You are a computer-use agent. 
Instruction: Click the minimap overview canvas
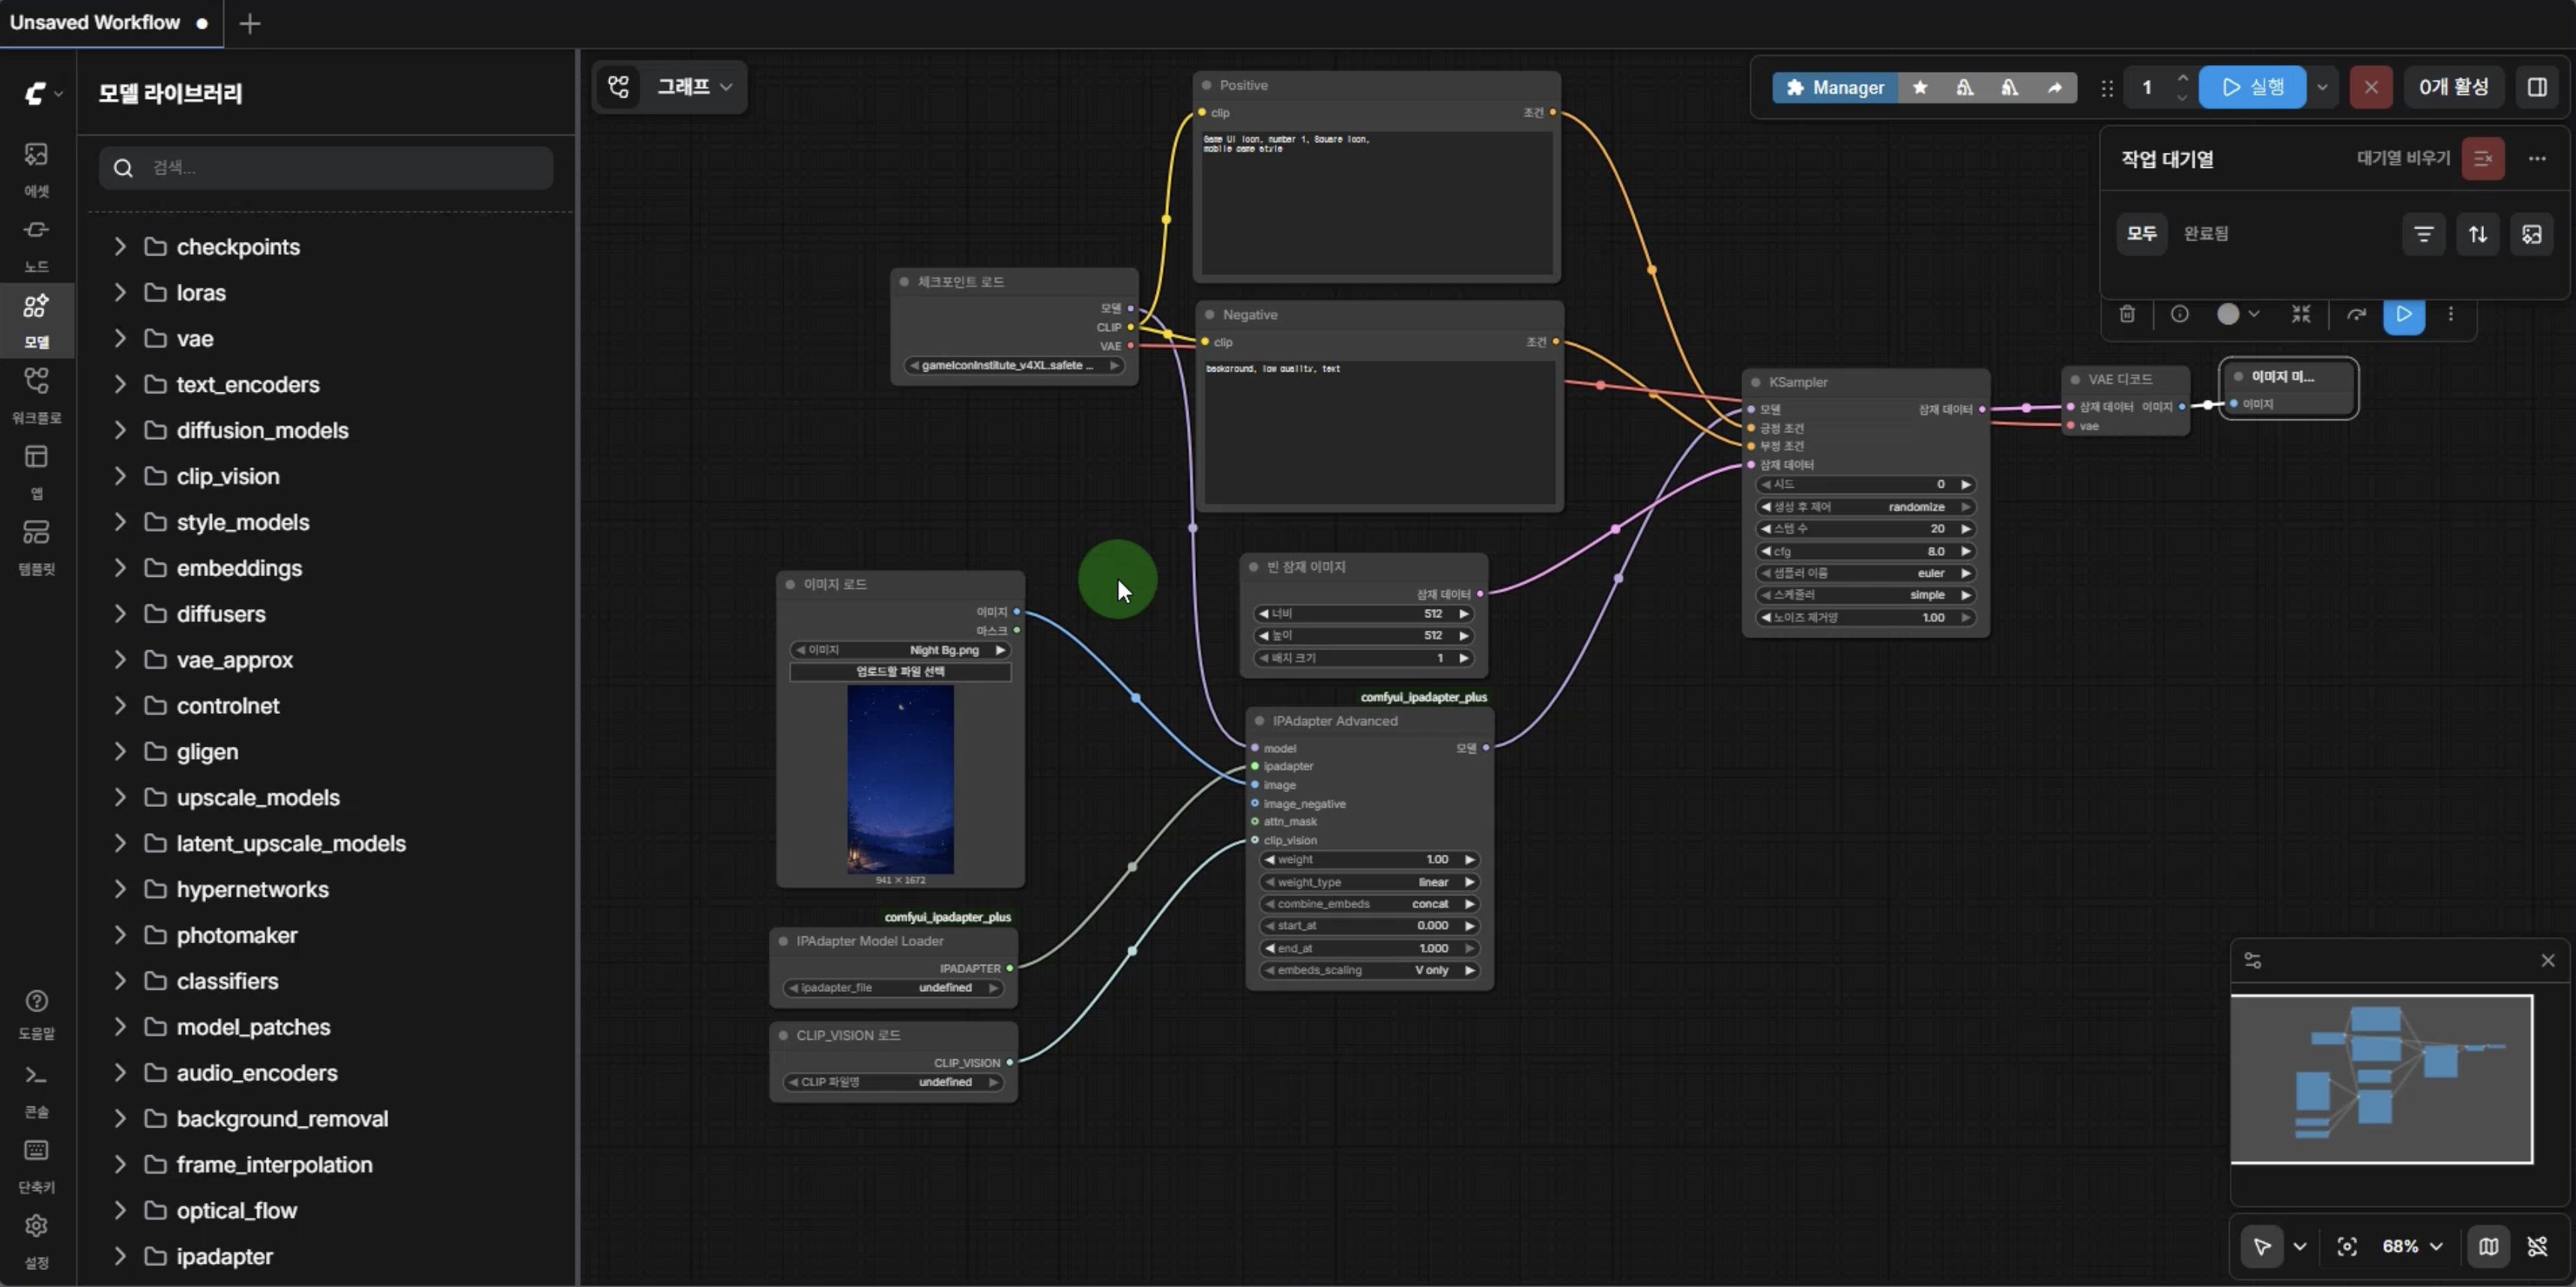click(x=2381, y=1078)
